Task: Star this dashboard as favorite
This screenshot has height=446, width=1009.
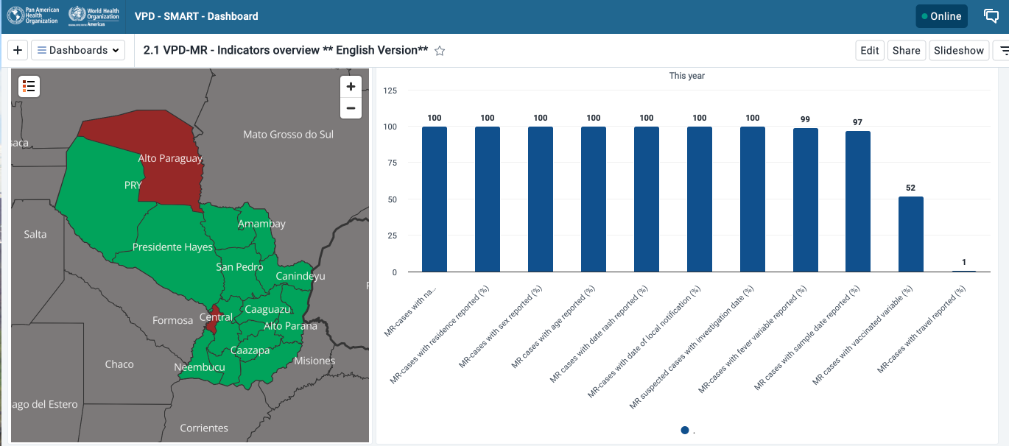Action: pyautogui.click(x=440, y=51)
